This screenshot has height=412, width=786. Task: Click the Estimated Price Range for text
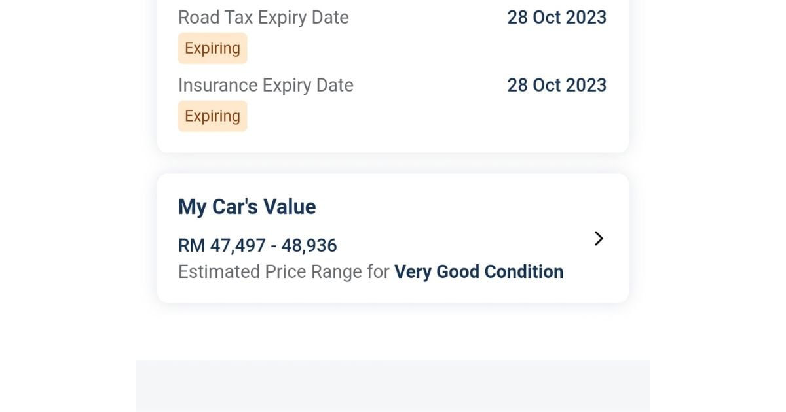[284, 272]
